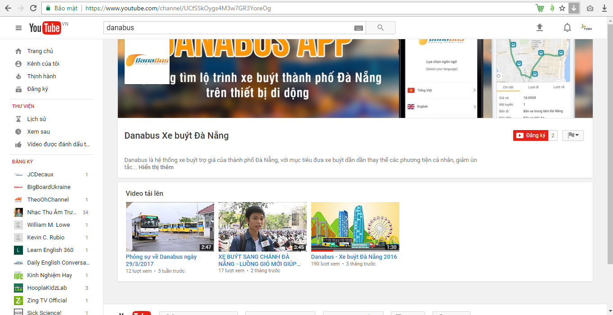Open XE BUÝT SANG CHÁNH video title

click(260, 261)
